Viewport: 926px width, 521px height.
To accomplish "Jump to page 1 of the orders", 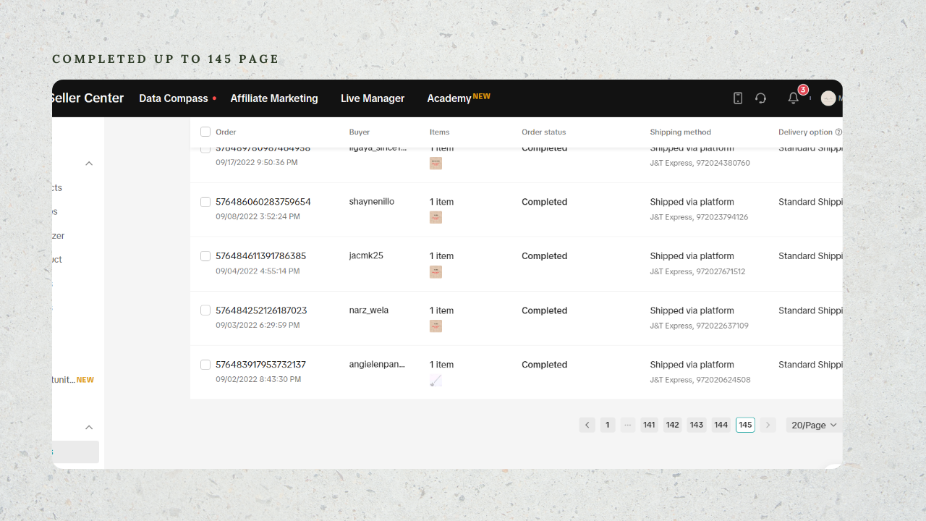I will point(608,425).
